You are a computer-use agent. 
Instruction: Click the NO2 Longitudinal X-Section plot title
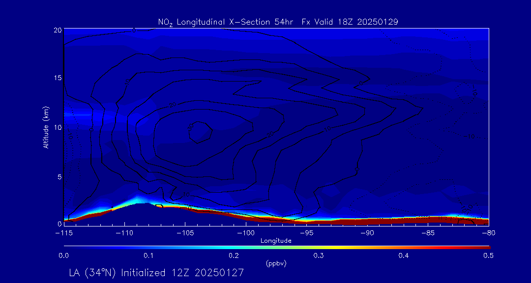coord(278,22)
